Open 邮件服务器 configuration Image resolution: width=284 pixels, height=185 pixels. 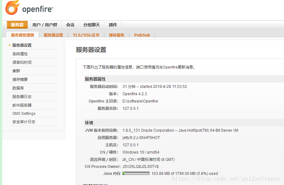click(x=22, y=105)
